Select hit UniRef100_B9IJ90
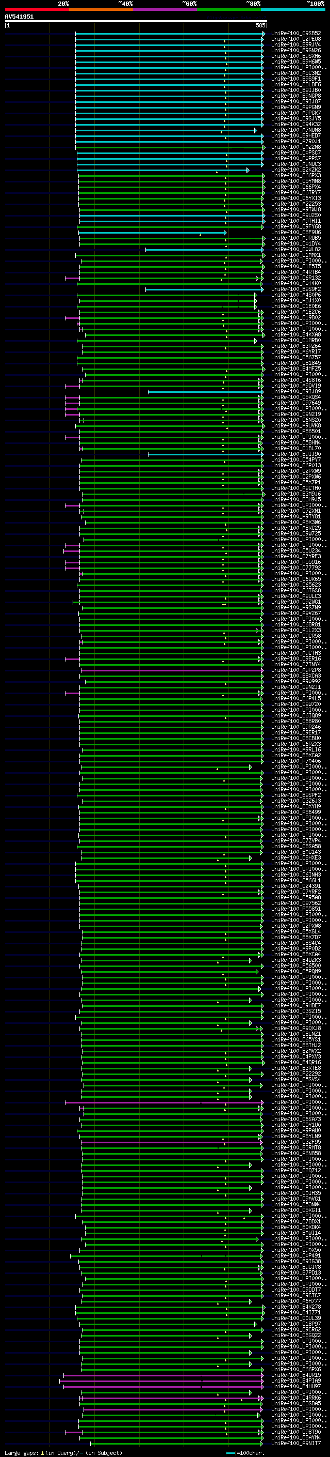This screenshot has width=330, height=1457. (x=296, y=454)
